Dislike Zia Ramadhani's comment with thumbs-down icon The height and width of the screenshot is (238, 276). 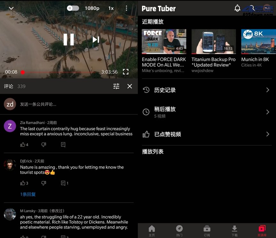[x=44, y=145]
